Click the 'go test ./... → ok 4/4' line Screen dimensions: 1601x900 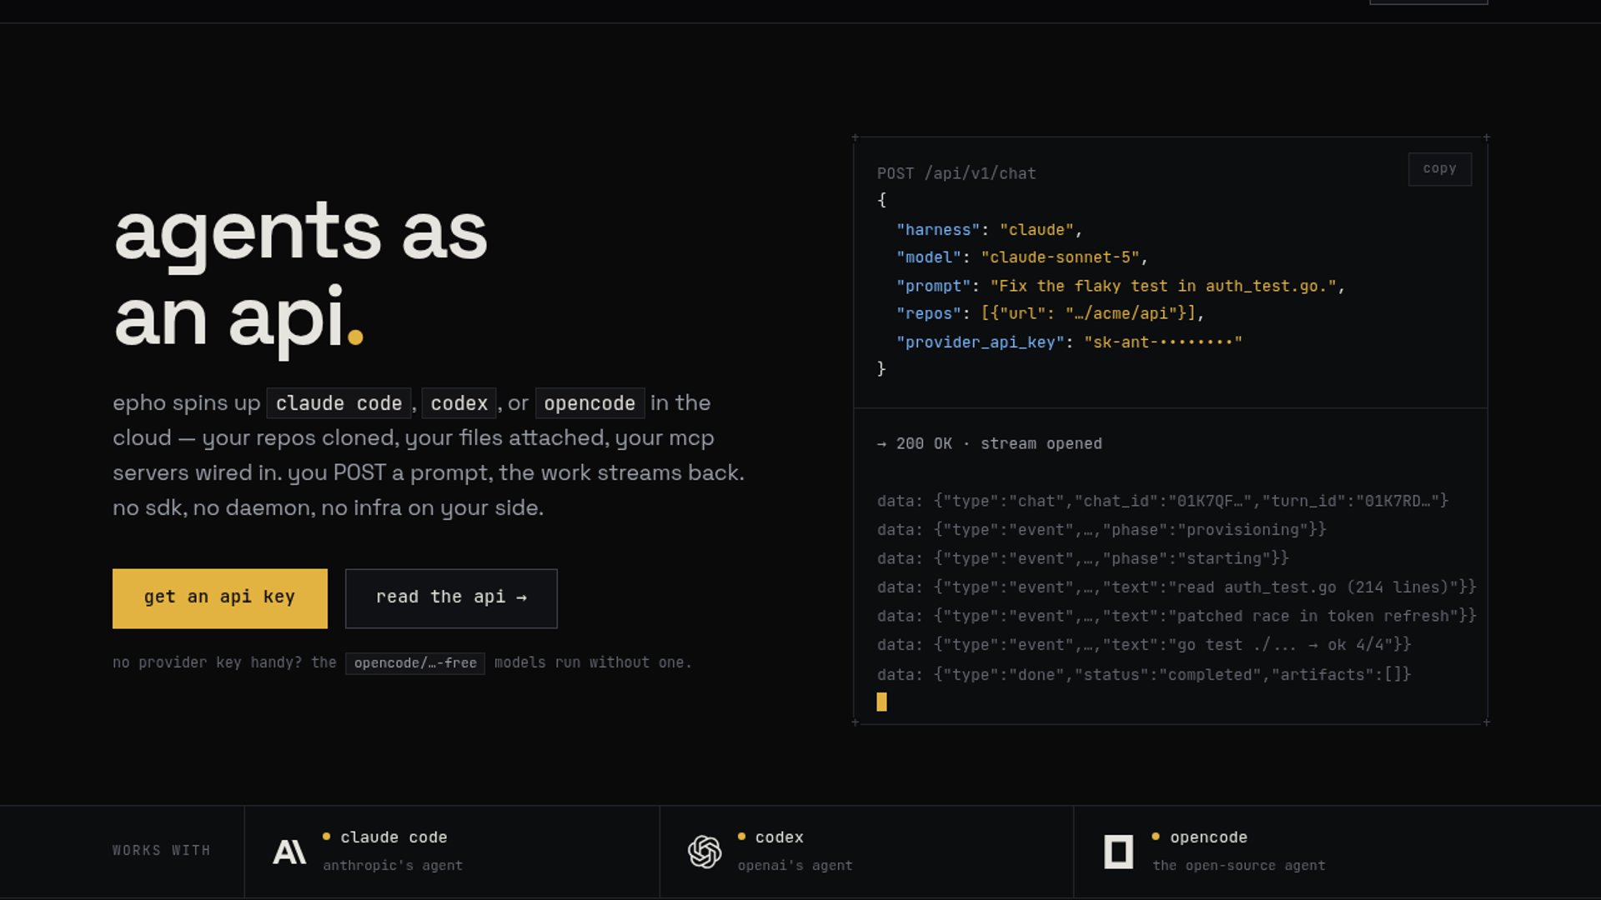1144,645
